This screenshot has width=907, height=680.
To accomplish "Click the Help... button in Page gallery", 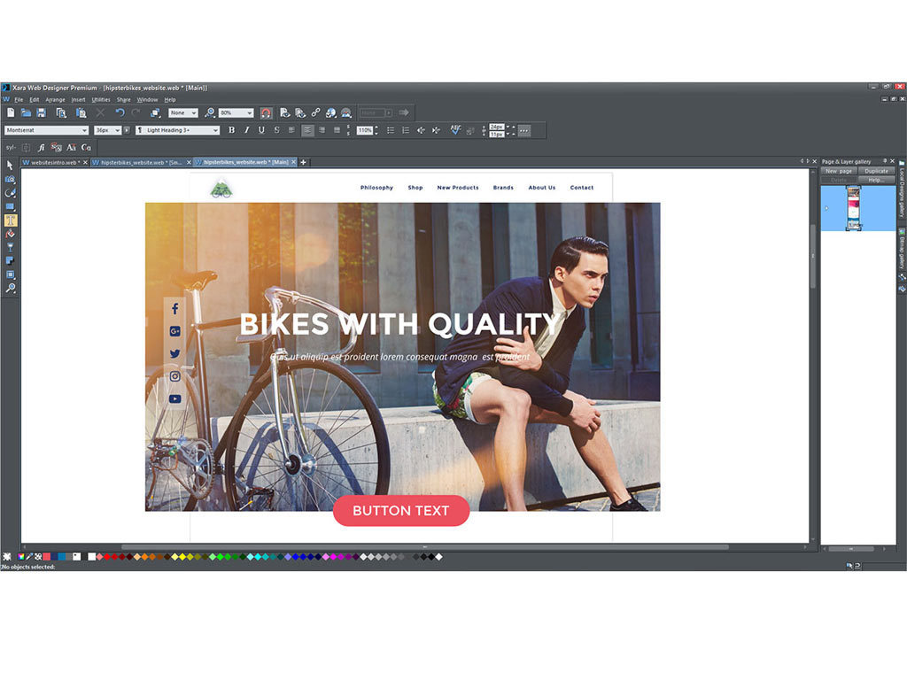I will click(x=876, y=180).
